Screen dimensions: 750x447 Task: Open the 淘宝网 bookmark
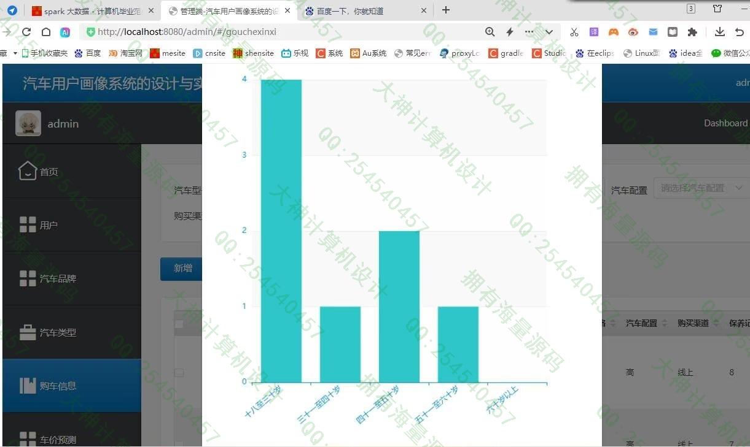(x=125, y=53)
